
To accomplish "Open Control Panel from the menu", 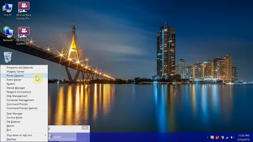I will [x=24, y=118].
